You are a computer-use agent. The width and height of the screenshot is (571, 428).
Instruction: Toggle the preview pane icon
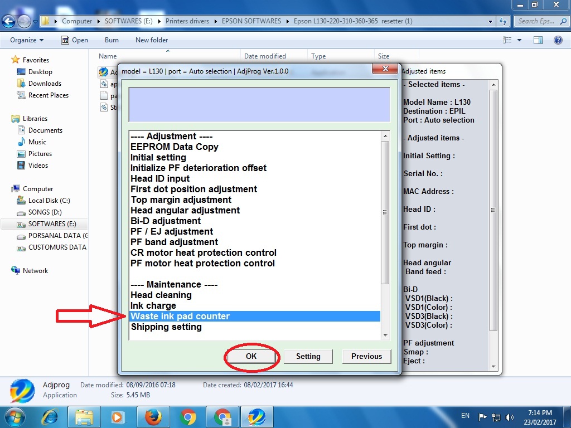538,40
